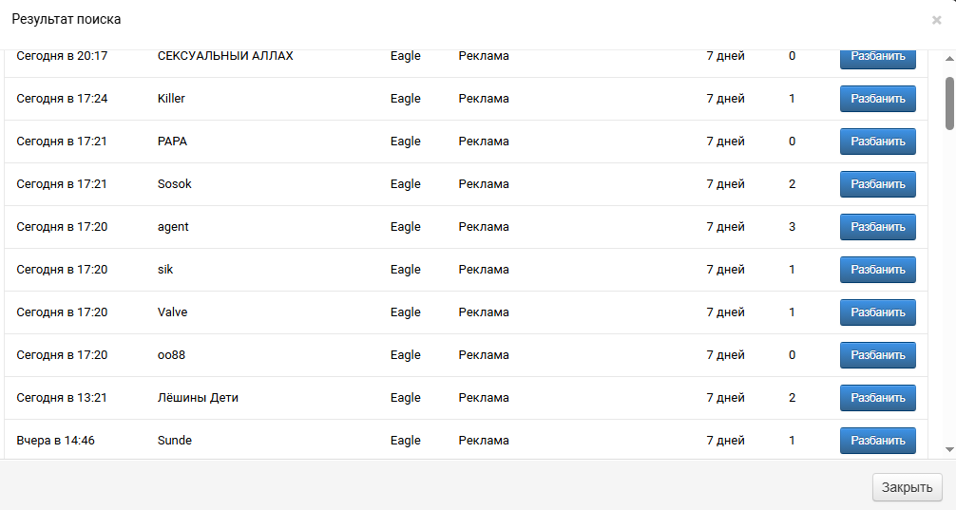
Task: Click the Результат поиска dialog title
Action: (x=66, y=19)
